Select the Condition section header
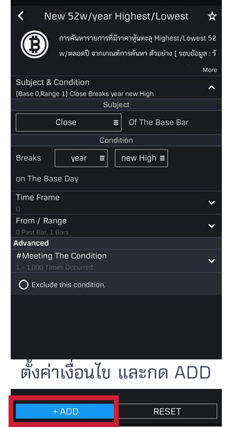 [116, 140]
